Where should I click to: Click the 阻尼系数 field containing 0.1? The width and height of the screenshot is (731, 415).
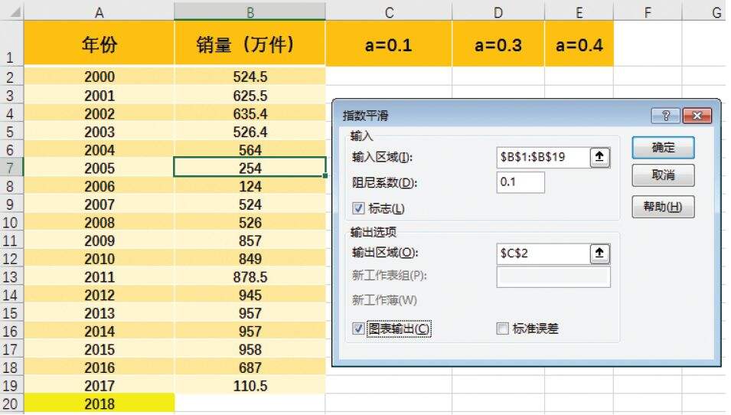coord(521,182)
